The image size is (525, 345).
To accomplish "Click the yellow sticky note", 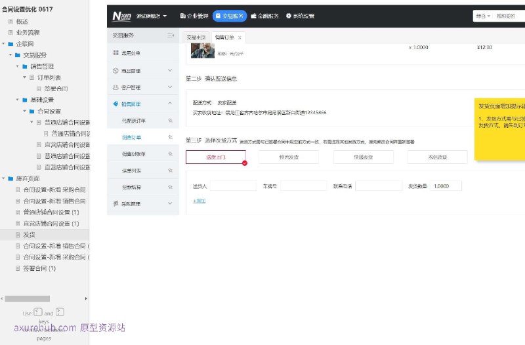I will pos(499,129).
